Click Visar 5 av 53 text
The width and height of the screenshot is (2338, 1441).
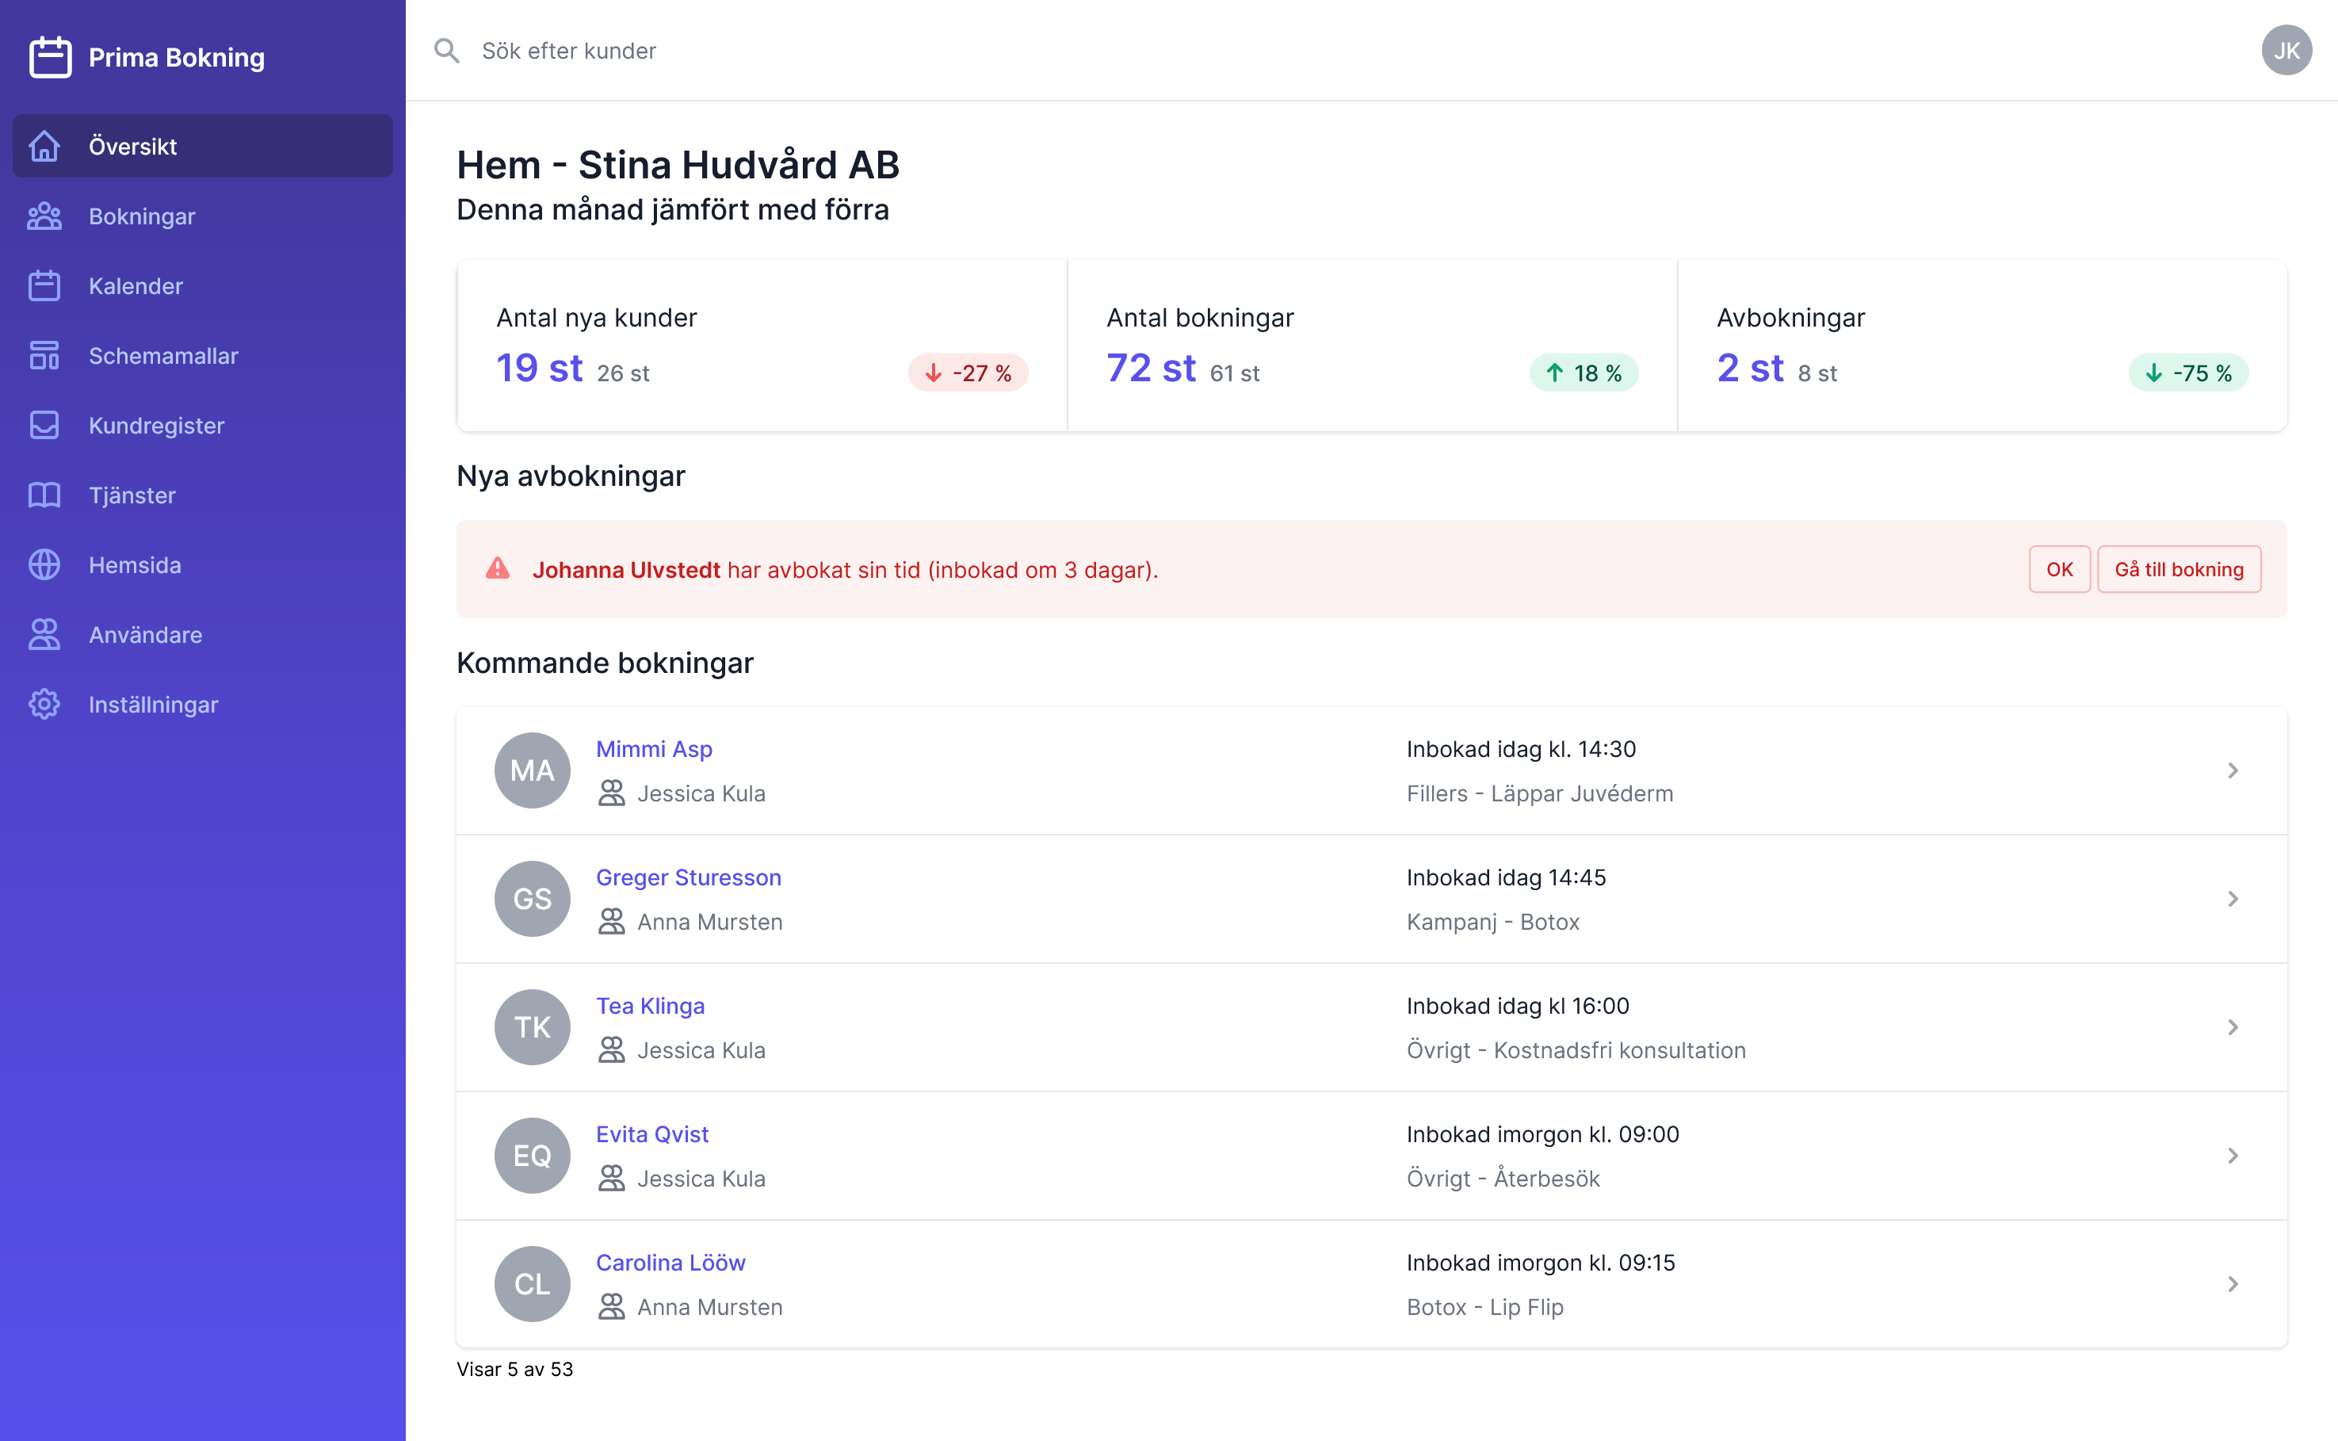[514, 1369]
